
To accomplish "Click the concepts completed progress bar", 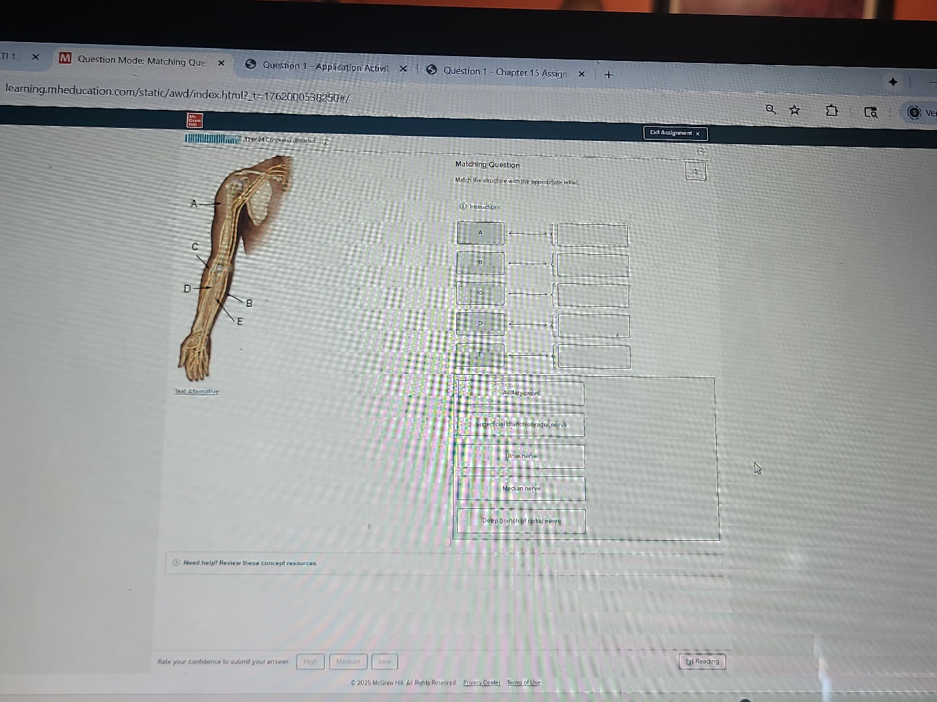I will (212, 140).
